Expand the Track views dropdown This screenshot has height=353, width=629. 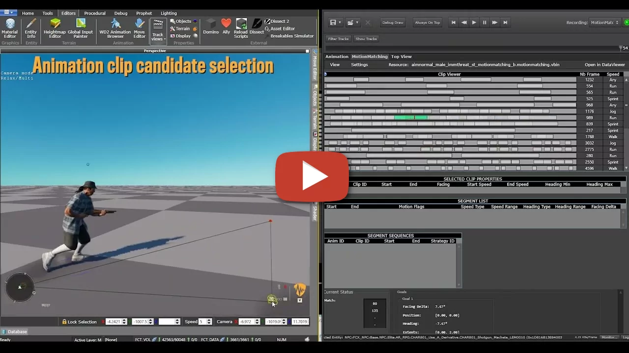(x=158, y=30)
